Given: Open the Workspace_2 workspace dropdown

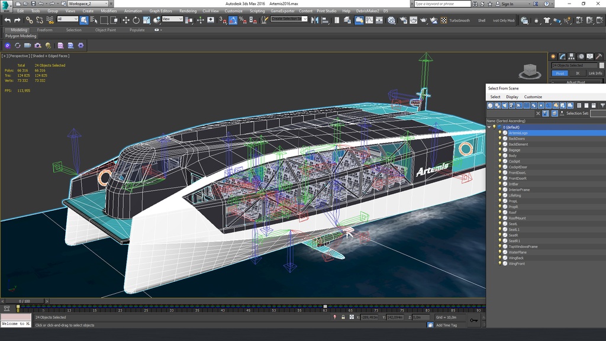Looking at the screenshot, I should click(x=89, y=4).
